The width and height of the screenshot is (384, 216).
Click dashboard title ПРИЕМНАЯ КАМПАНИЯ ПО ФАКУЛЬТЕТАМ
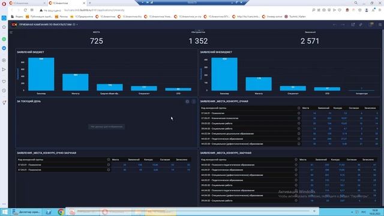pos(46,25)
